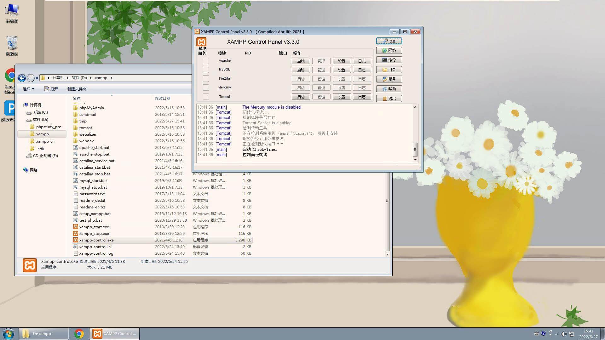Start the Tomcat module
Screen dimensions: 605x340
[x=301, y=97]
